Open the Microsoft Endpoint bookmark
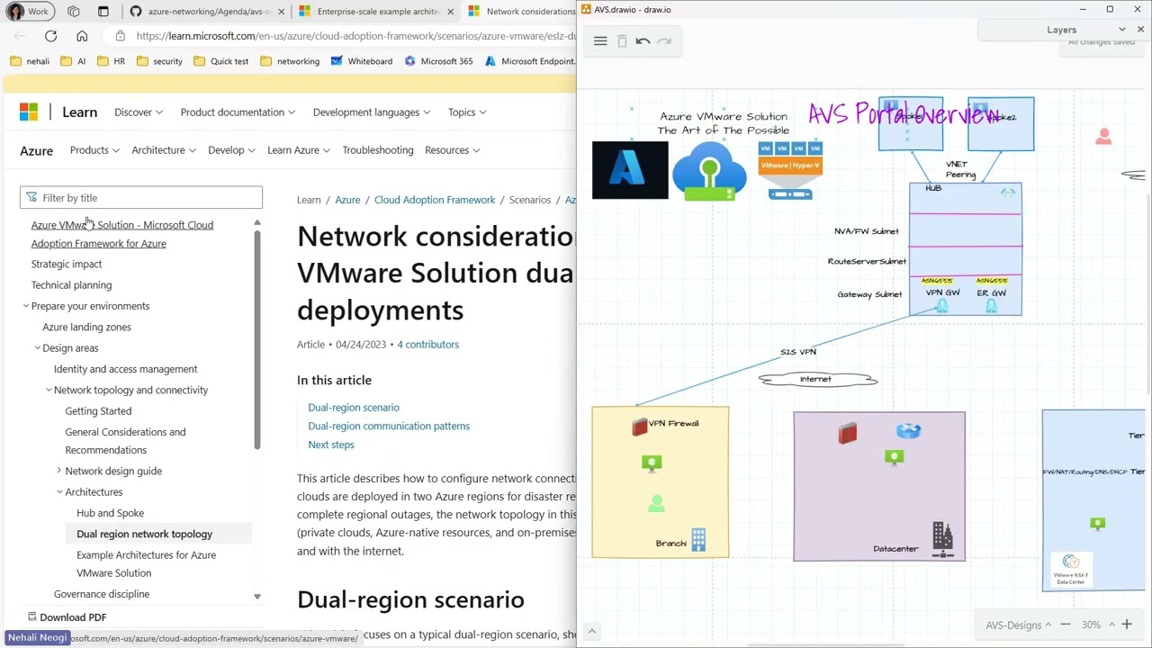The height and width of the screenshot is (648, 1152). pyautogui.click(x=530, y=61)
